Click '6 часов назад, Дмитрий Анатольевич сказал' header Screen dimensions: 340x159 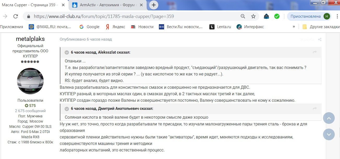pyautogui.click(x=112, y=109)
